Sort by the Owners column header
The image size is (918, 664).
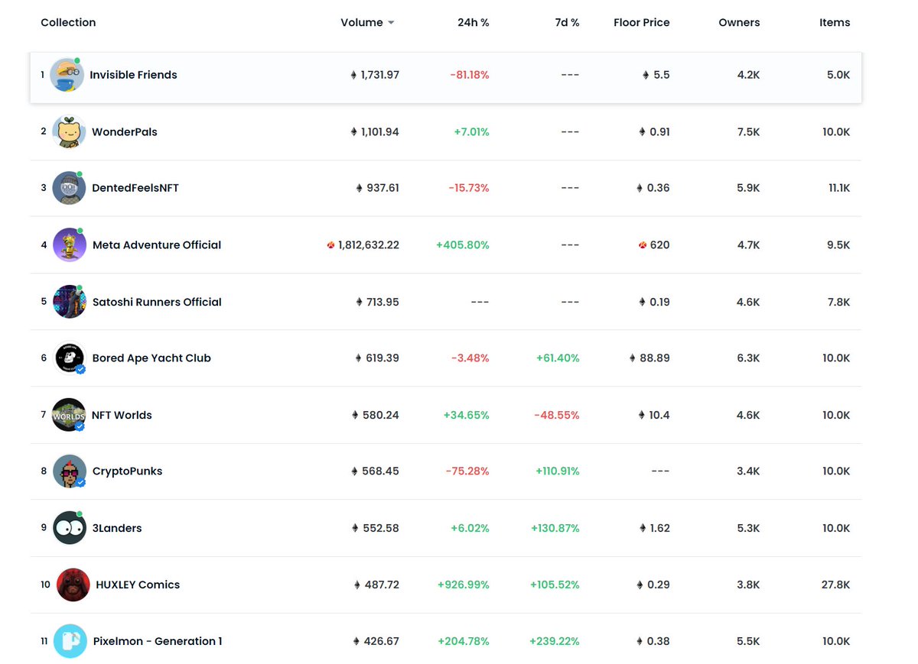pos(739,22)
